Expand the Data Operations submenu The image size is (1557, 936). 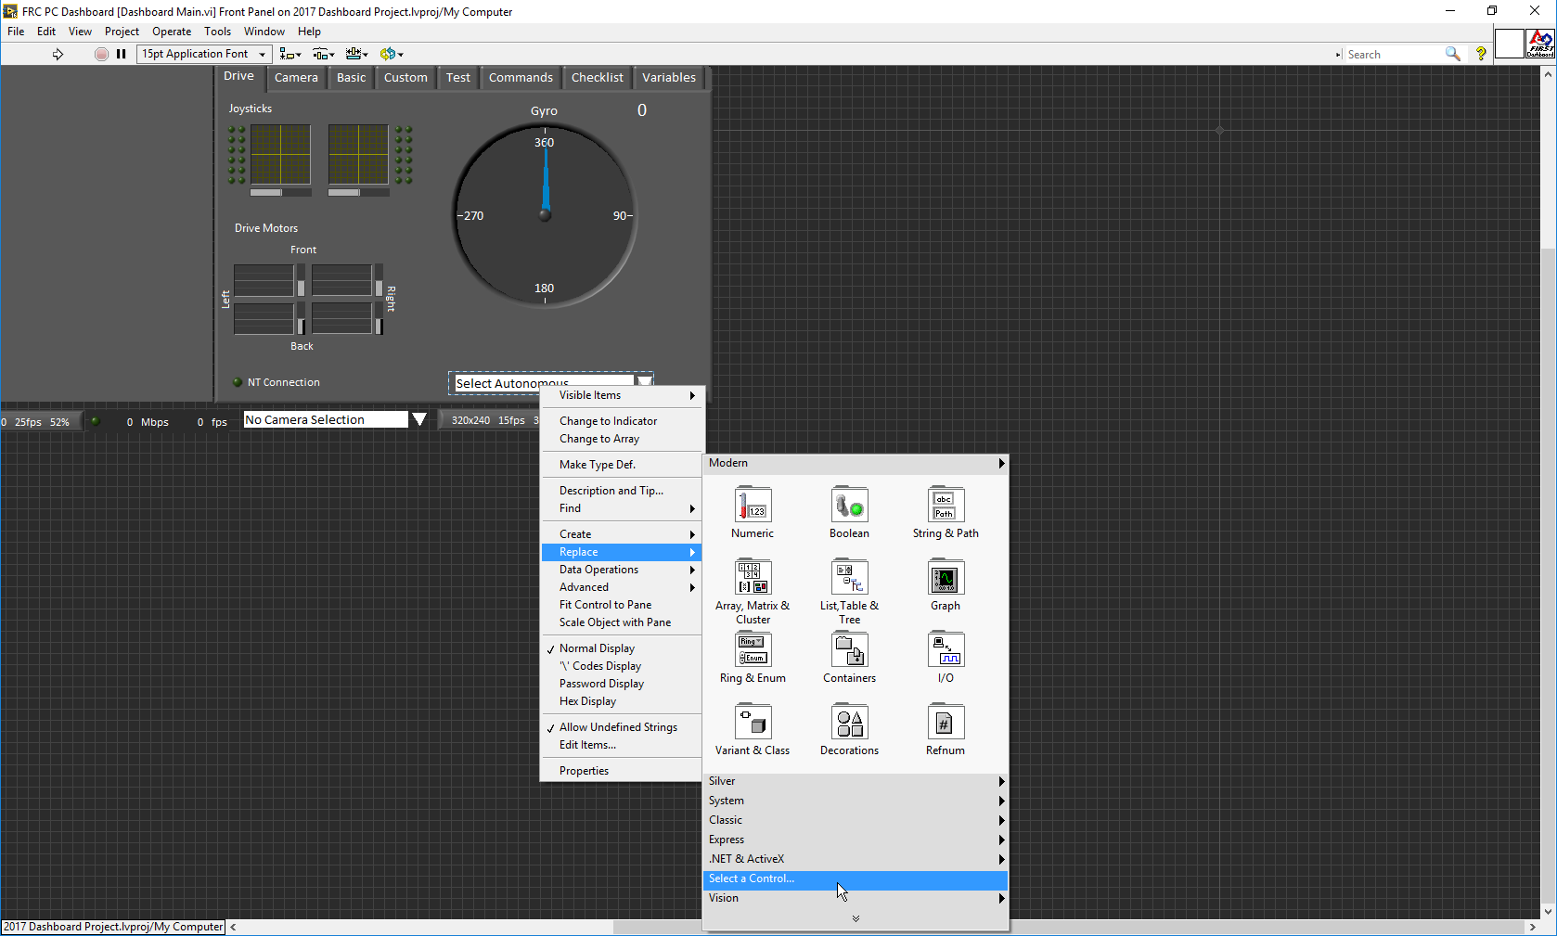coord(620,570)
